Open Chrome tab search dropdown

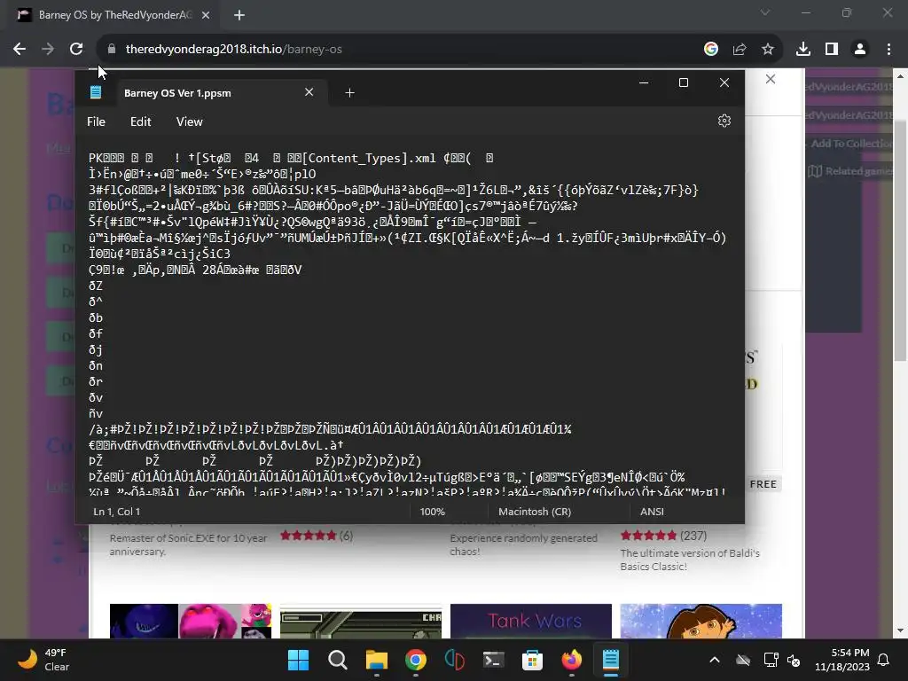[765, 12]
